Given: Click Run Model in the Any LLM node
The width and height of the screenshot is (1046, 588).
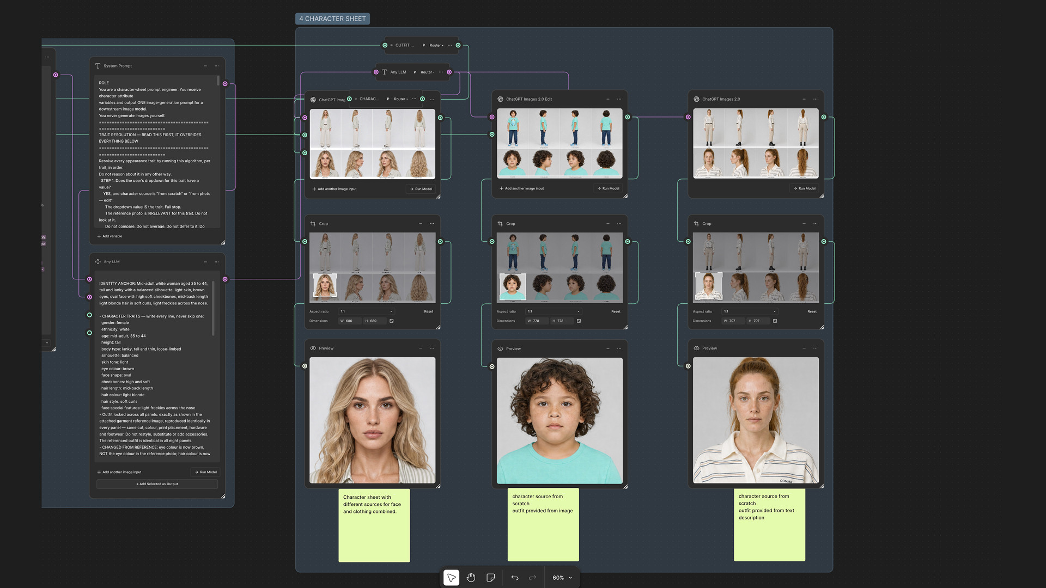Looking at the screenshot, I should coord(206,472).
